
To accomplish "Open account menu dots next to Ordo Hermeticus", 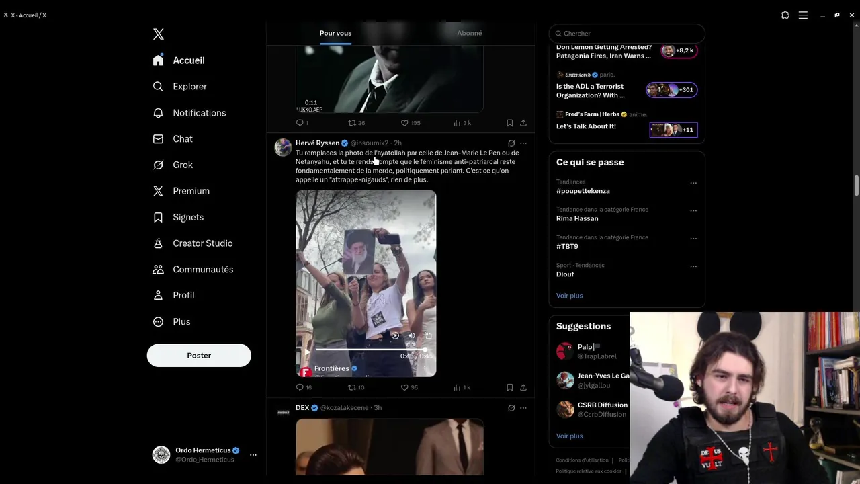I will coord(253,455).
